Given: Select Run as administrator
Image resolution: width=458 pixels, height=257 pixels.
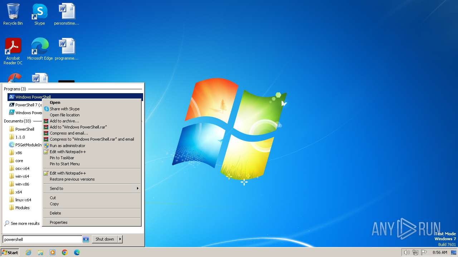Looking at the screenshot, I should coord(92,146).
